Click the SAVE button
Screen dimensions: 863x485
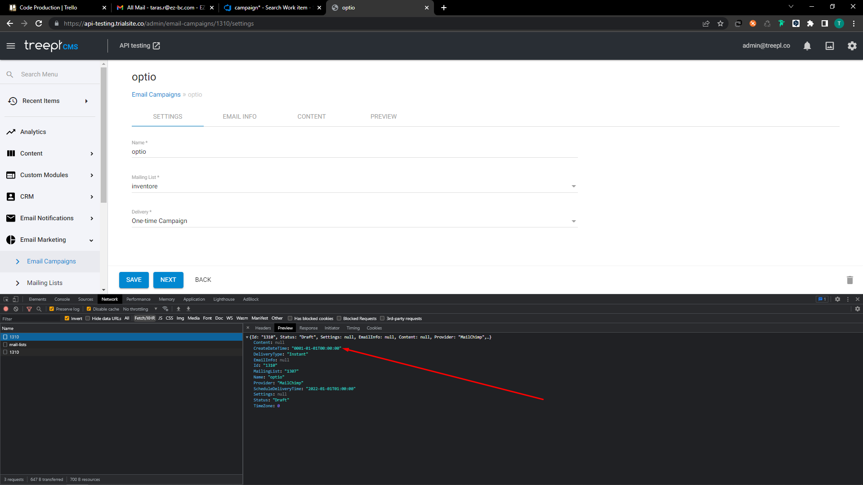(x=134, y=280)
